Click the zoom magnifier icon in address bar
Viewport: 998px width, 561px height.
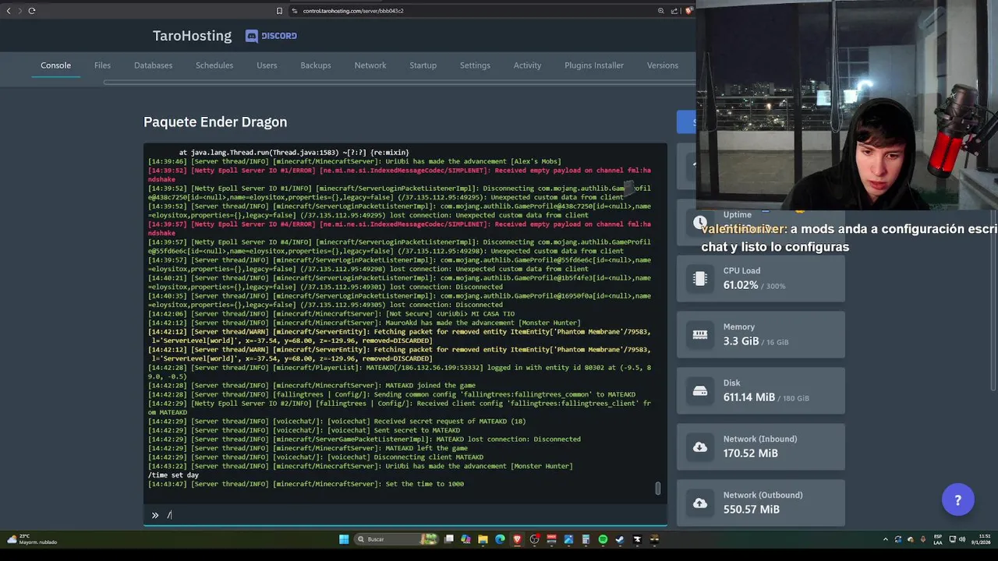(661, 11)
